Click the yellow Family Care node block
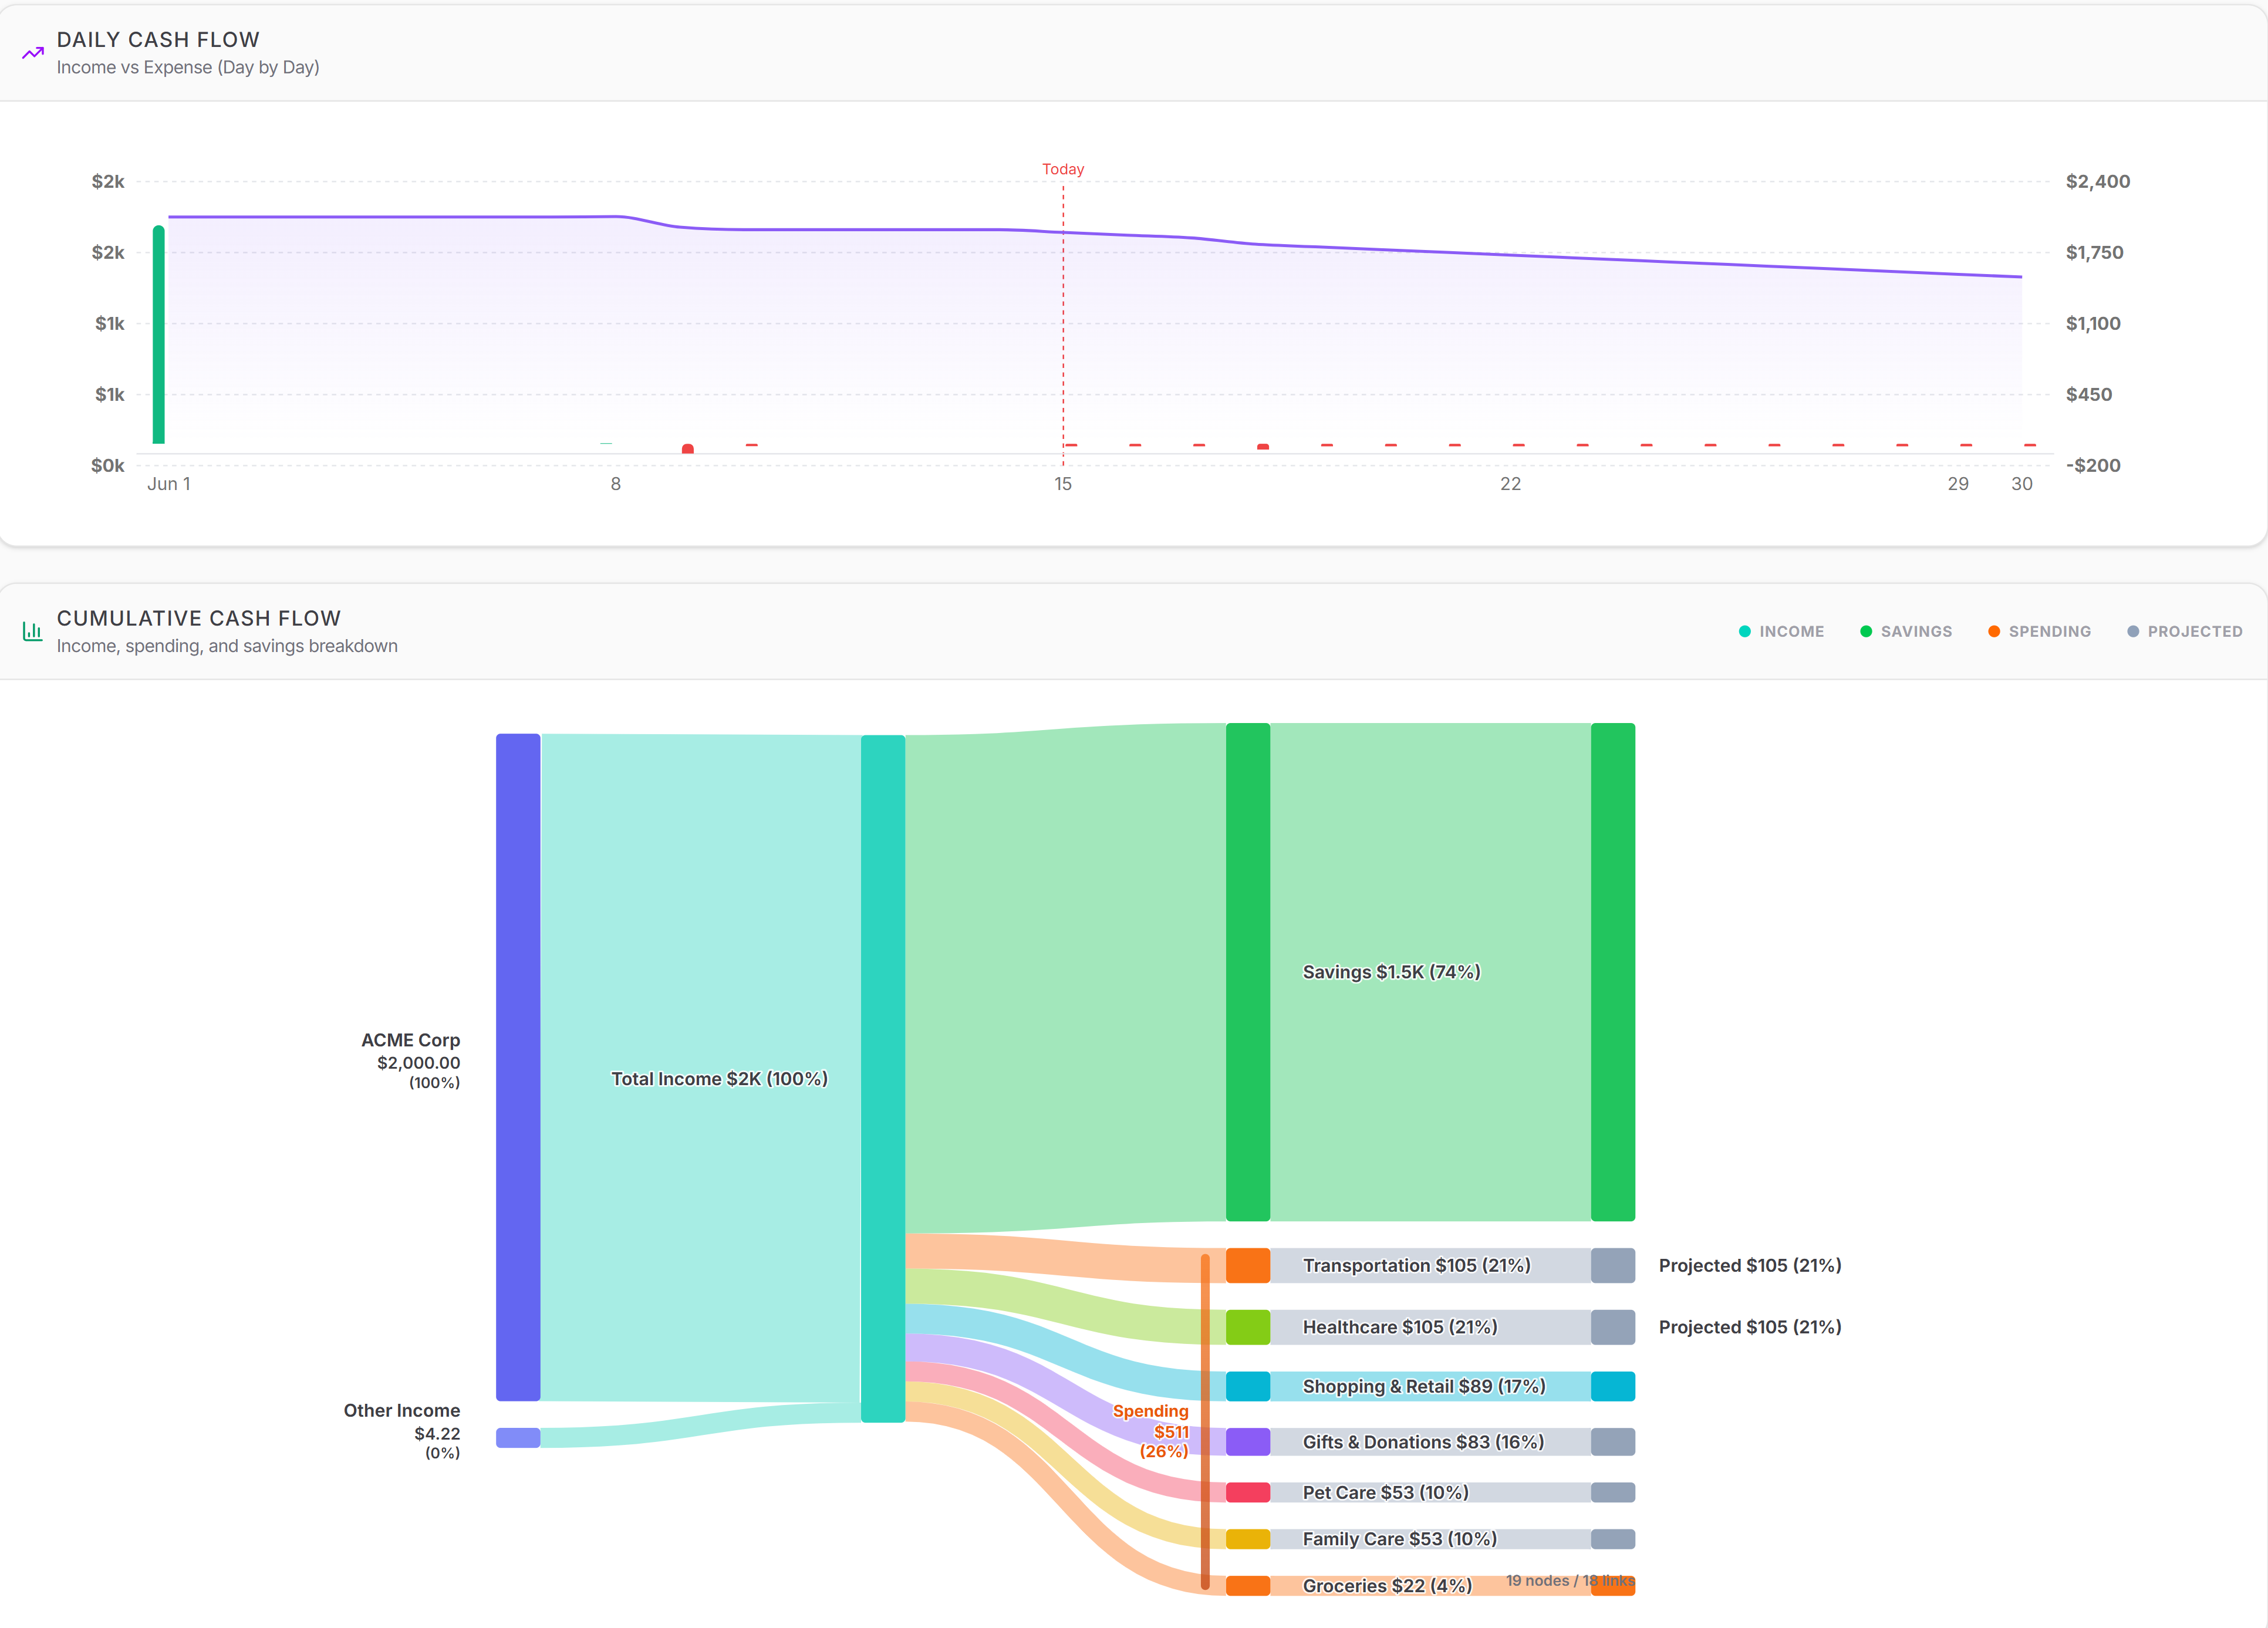Image resolution: width=2268 pixels, height=1628 pixels. point(1248,1538)
